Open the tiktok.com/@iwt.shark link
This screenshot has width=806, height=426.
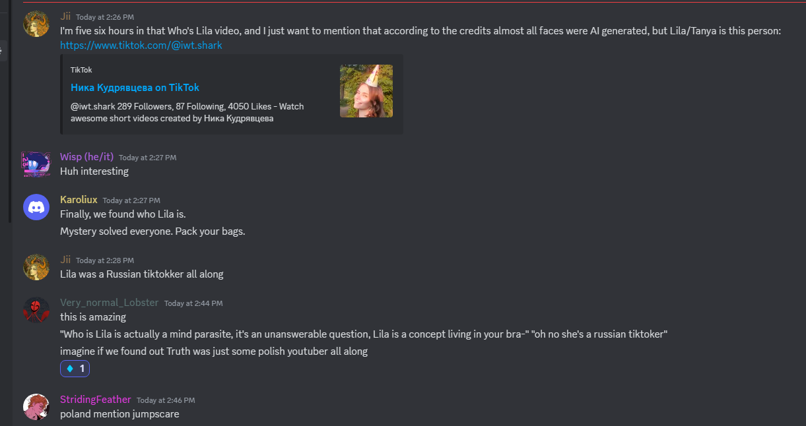[x=141, y=46]
